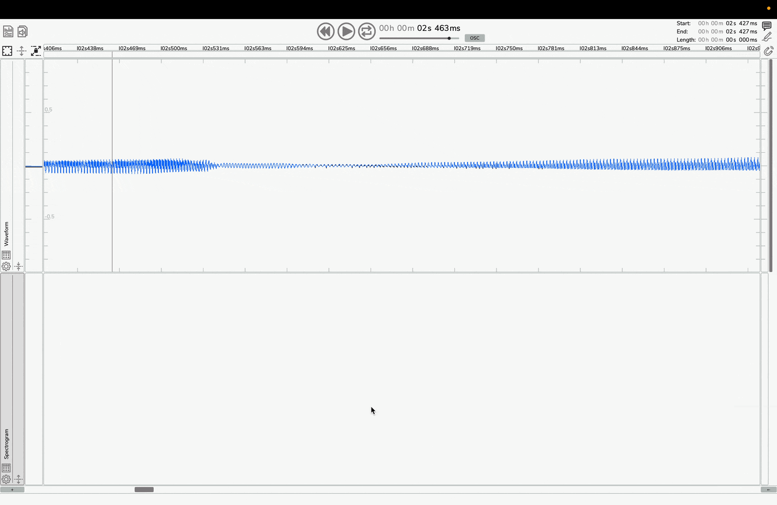Viewport: 777px width, 505px height.
Task: Click the OSC button
Action: (x=474, y=38)
